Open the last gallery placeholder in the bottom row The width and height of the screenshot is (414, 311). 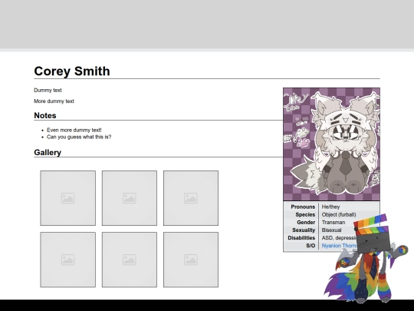coord(191,260)
